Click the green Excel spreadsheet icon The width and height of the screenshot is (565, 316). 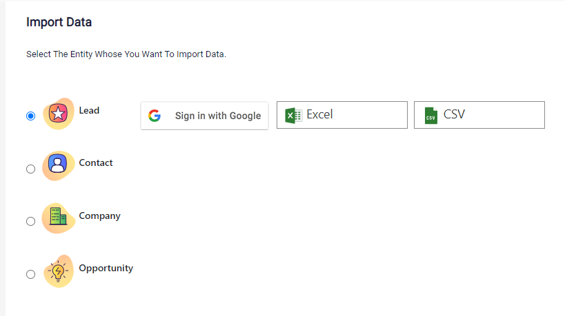[x=294, y=116]
